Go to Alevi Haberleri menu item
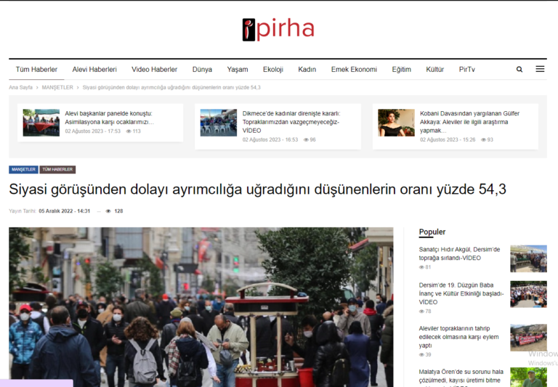Screen dimensions: 558x387 point(94,70)
